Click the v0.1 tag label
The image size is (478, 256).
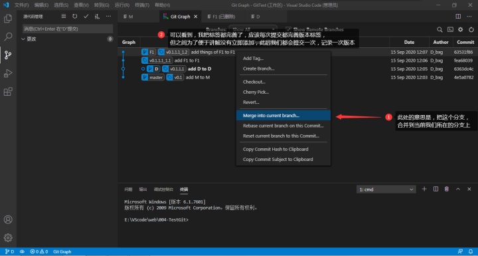(x=175, y=77)
